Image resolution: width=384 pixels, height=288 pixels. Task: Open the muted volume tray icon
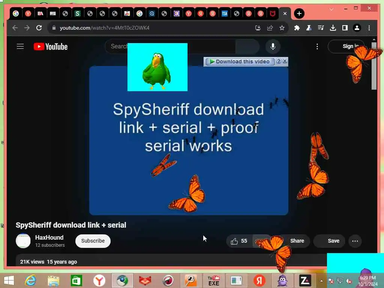coord(348,281)
